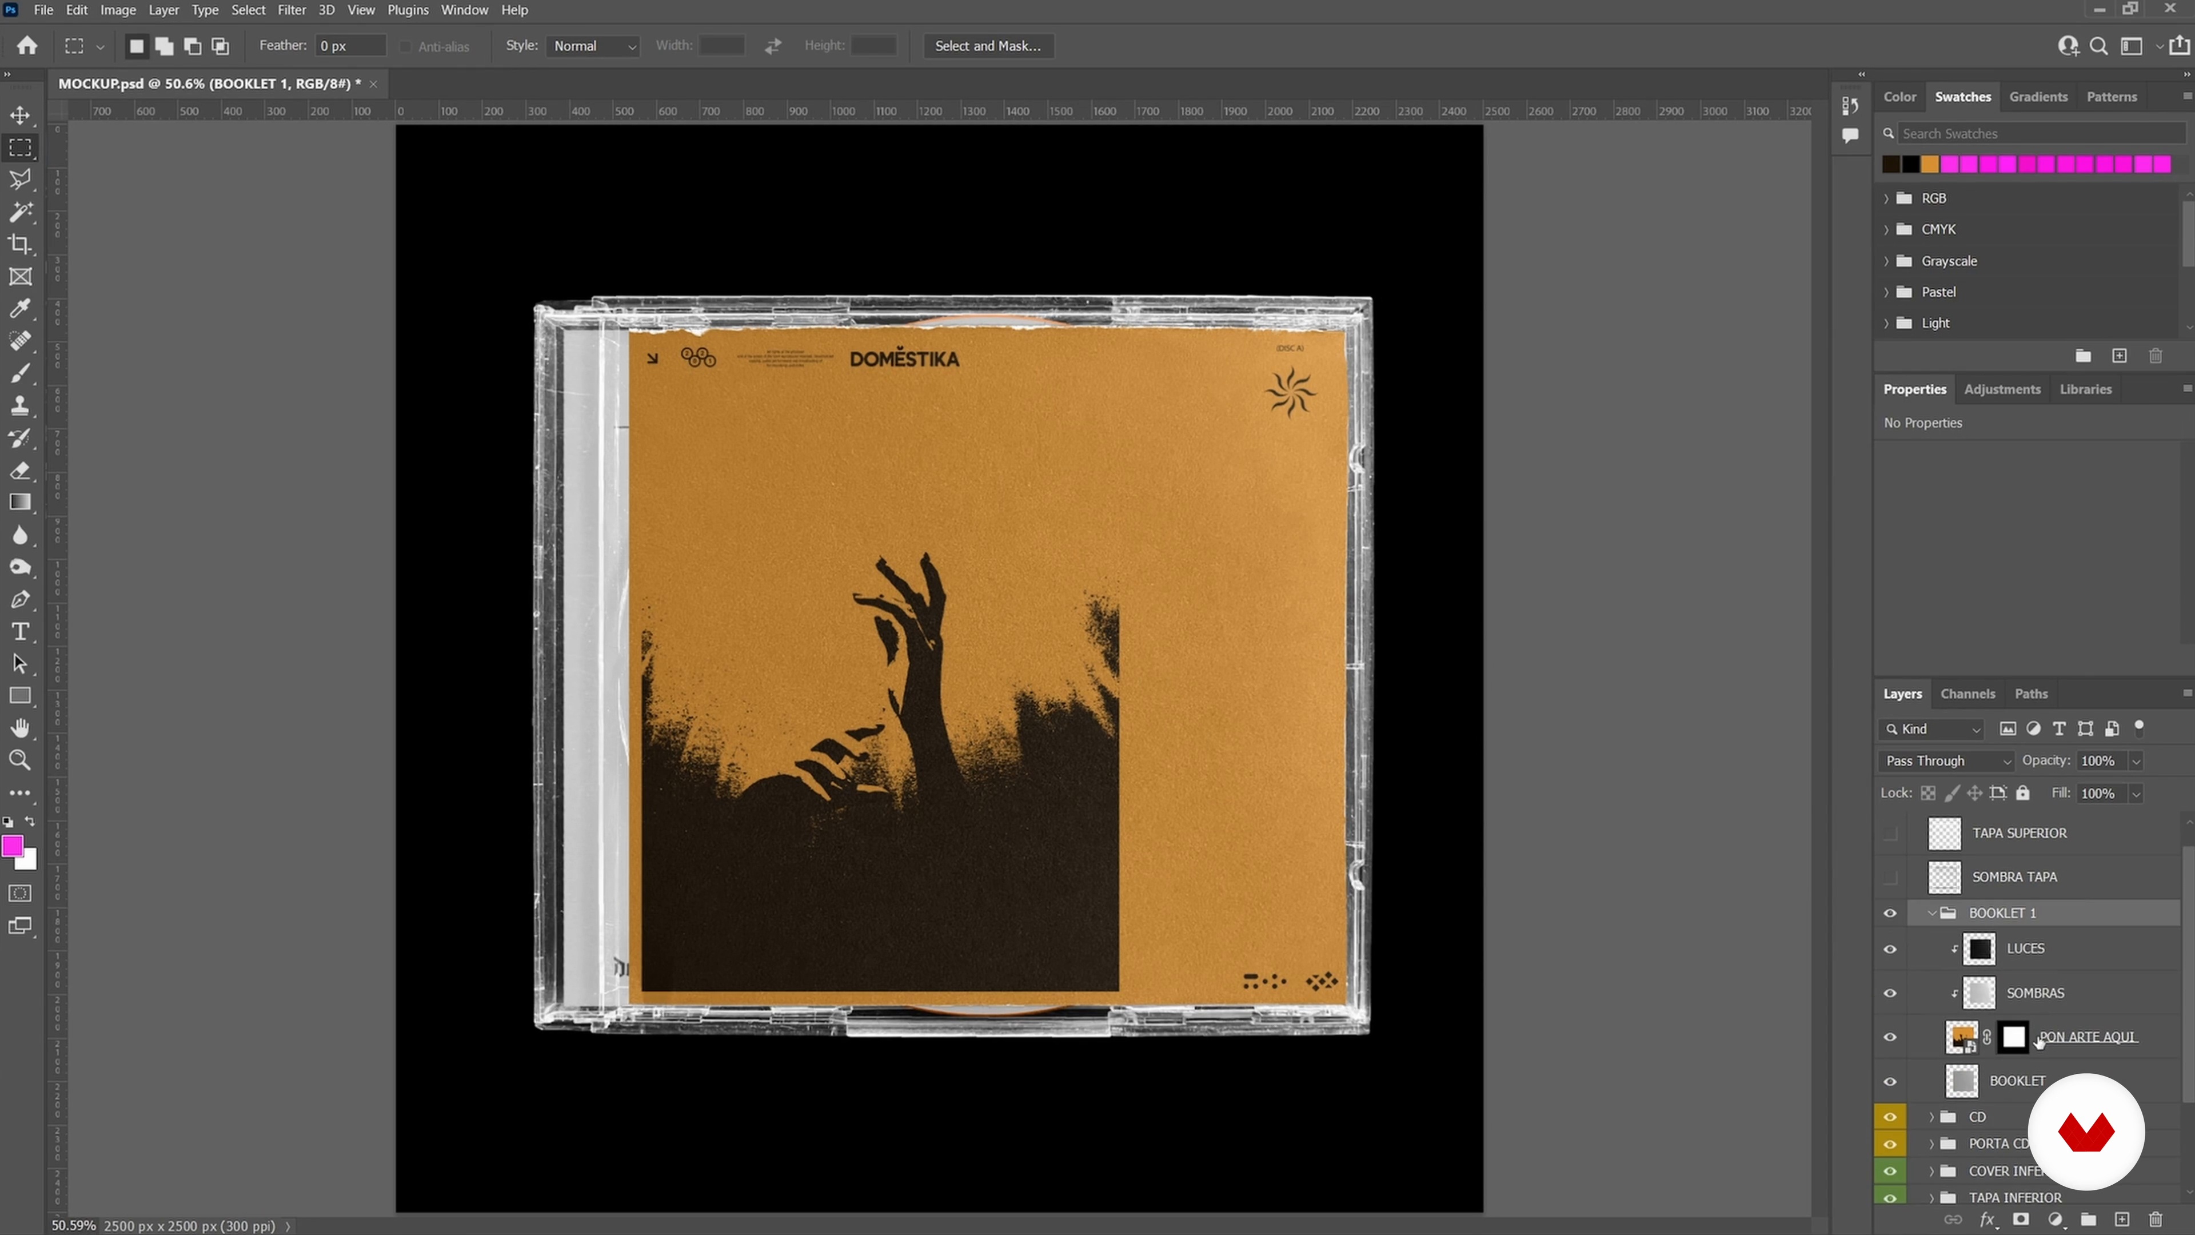
Task: Open the Filter menu
Action: [x=292, y=10]
